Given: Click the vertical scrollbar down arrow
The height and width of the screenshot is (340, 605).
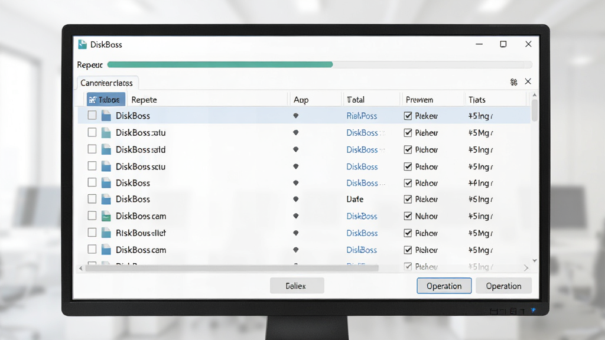Looking at the screenshot, I should tap(534, 260).
